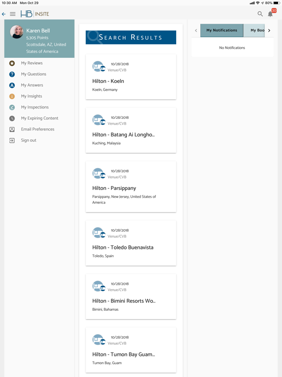Viewport: 282px width, 377px height.
Task: Click My Reviews star icon
Action: click(12, 63)
